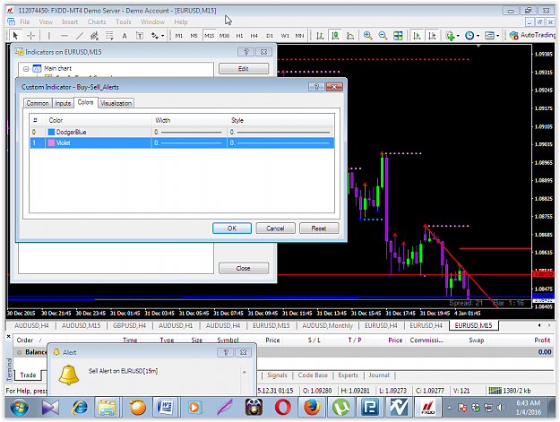Zoom out on the chart
560x422 pixels.
(383, 35)
